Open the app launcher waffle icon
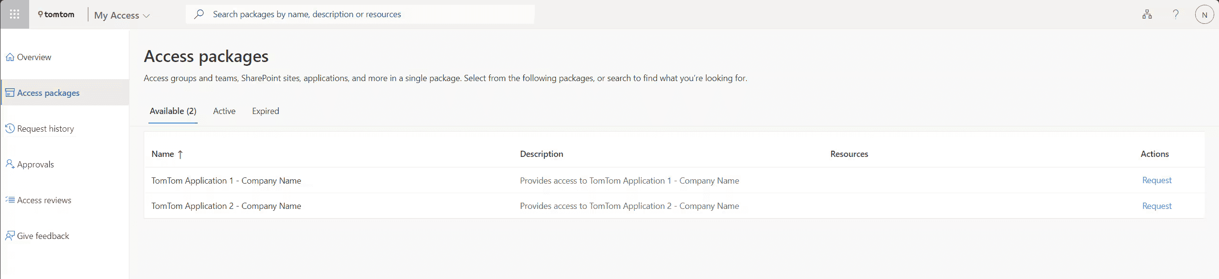Image resolution: width=1219 pixels, height=279 pixels. coord(14,14)
